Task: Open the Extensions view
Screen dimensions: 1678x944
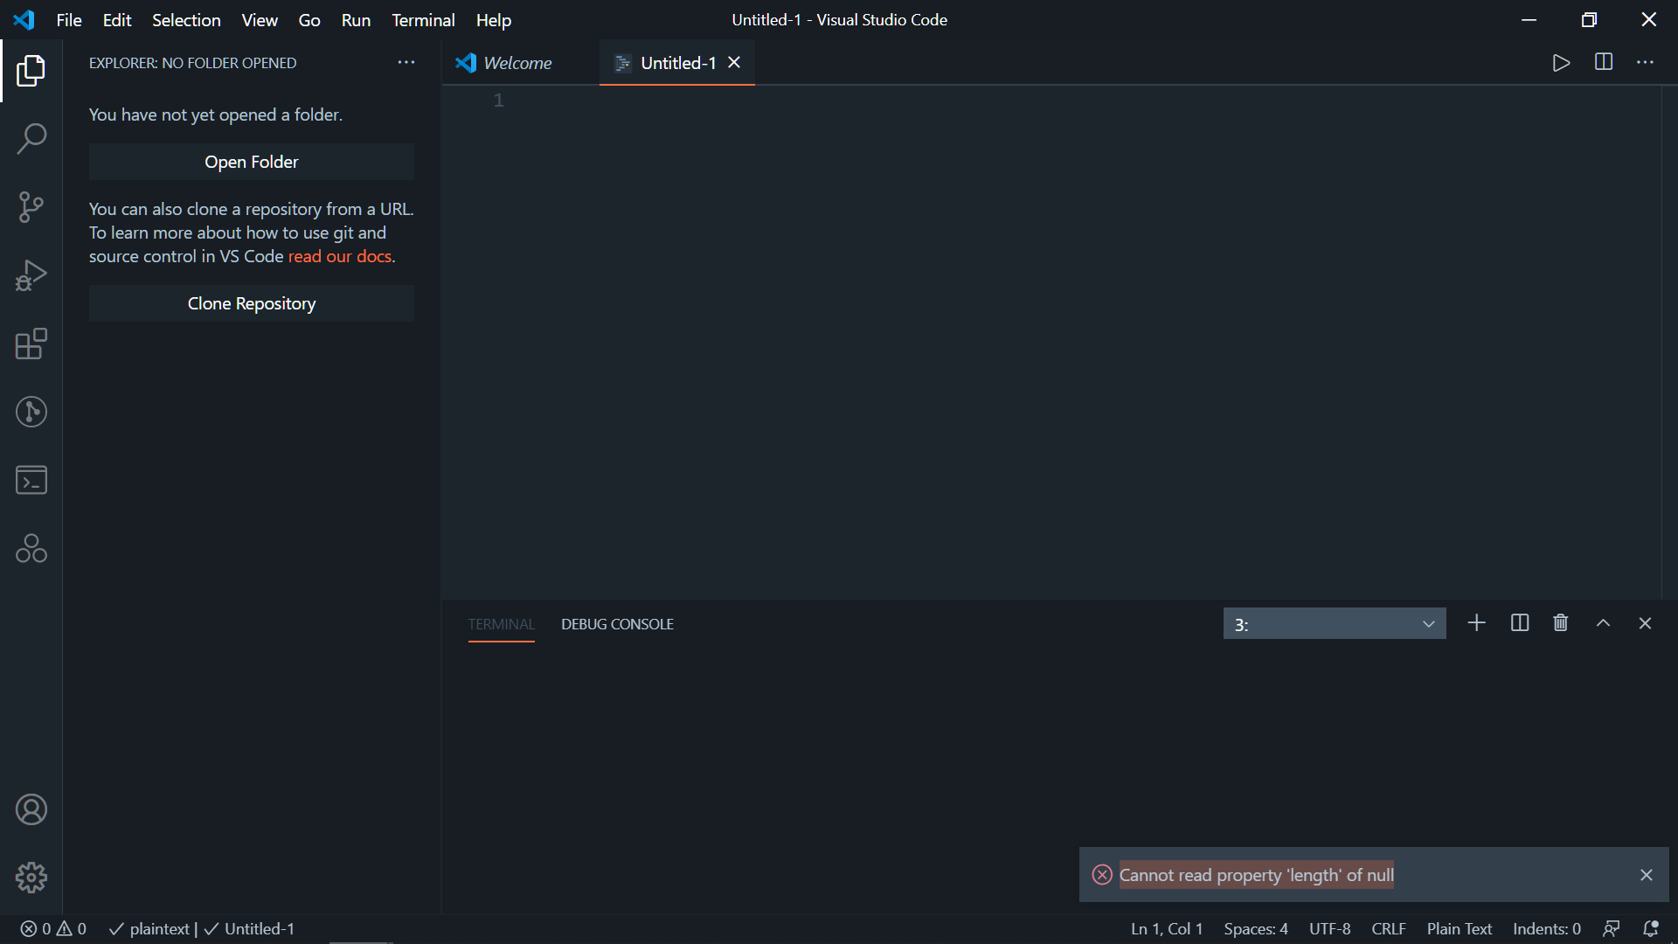Action: point(31,344)
